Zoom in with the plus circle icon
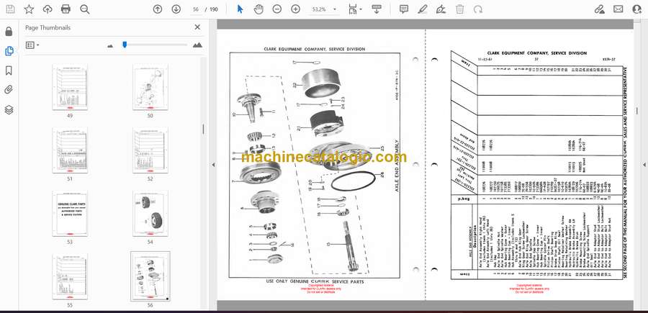Viewport: 648px width, 313px height. pos(295,9)
